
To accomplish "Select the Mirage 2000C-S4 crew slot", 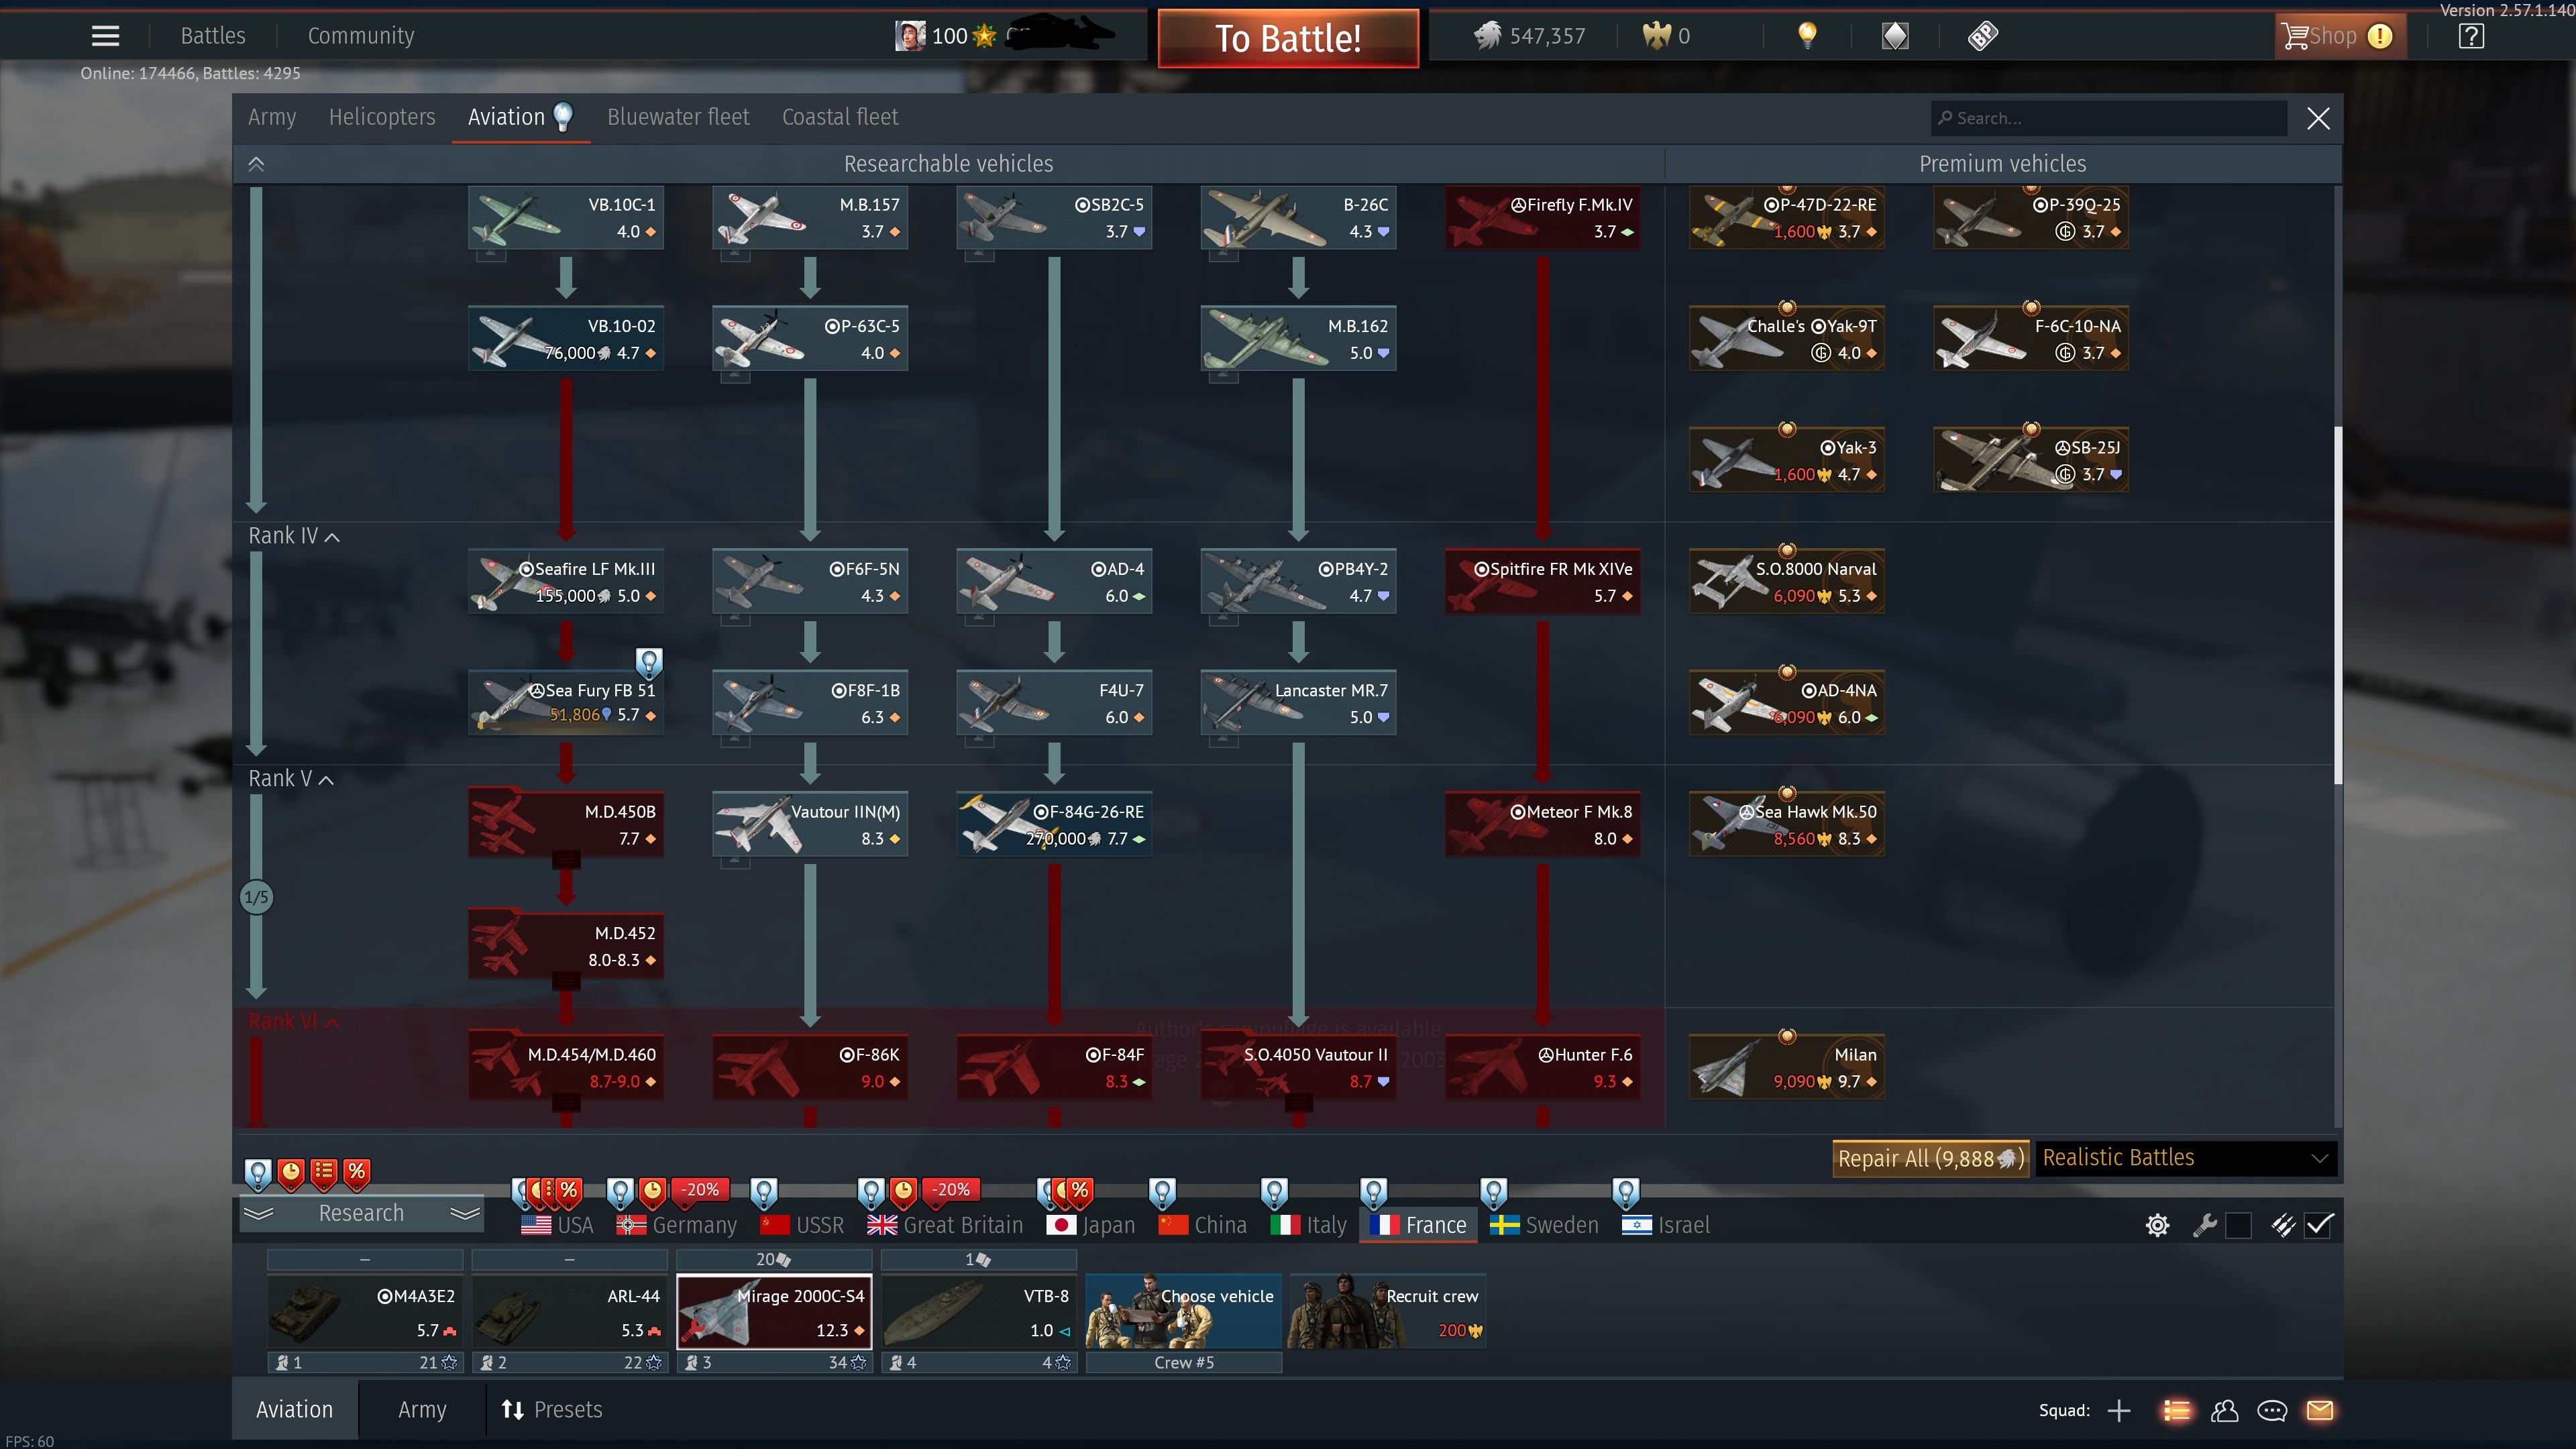I will tap(774, 1311).
